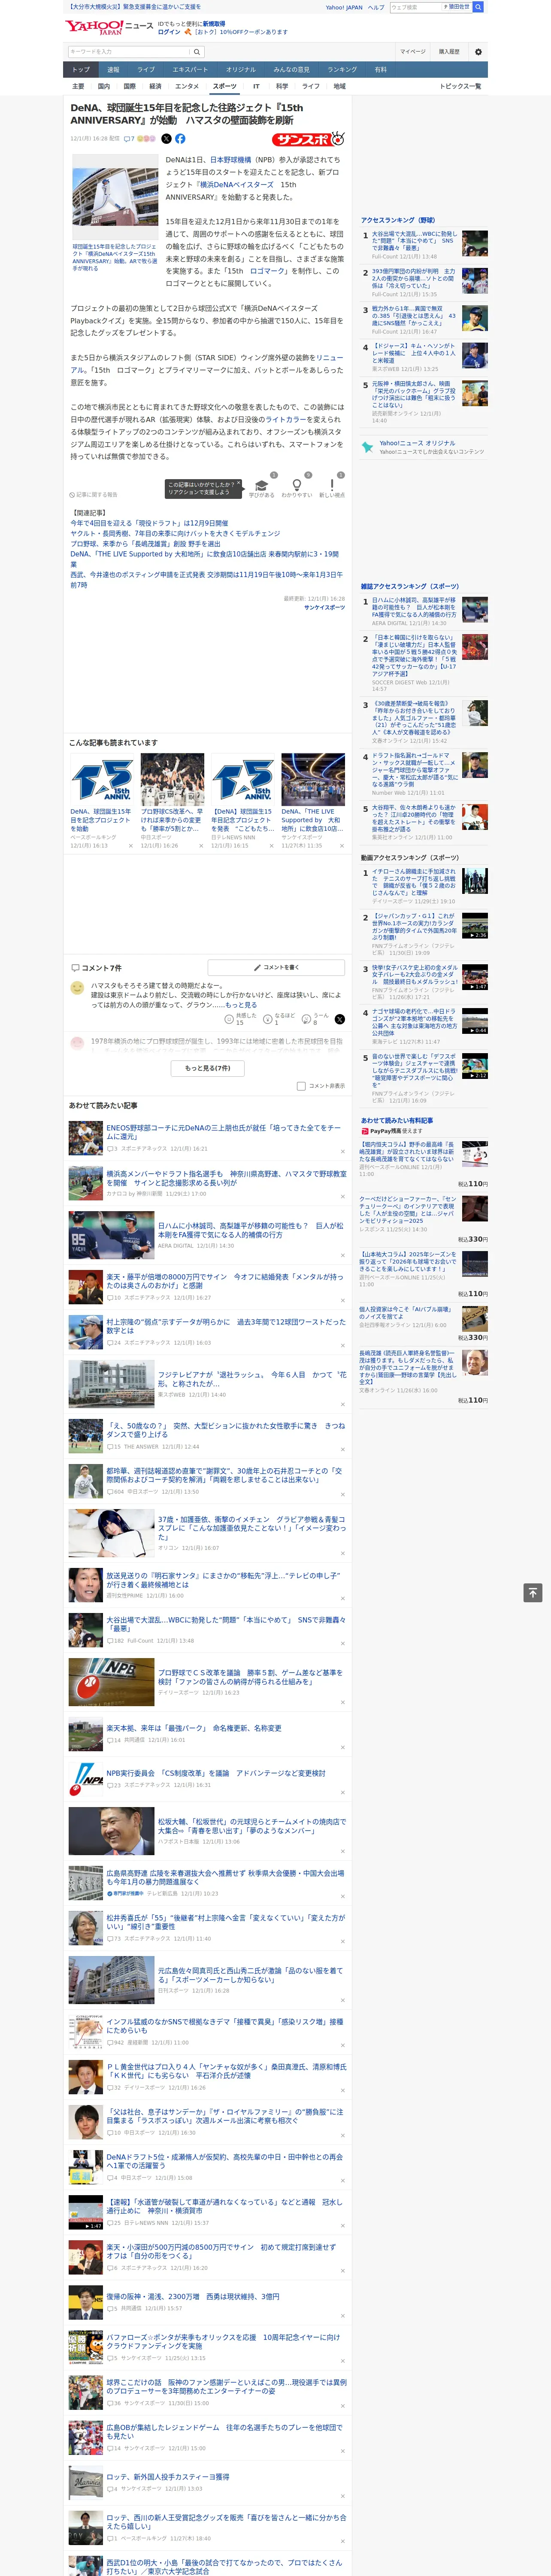Image resolution: width=551 pixels, height=2576 pixels.
Task: Open 'トピックス一覧' link
Action: [x=460, y=86]
